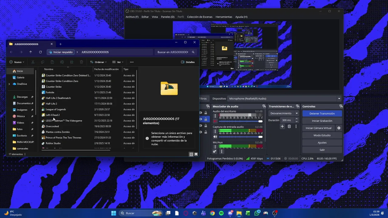Toggle visibility eye of third OBS source
This screenshot has height=218, width=388.
[200, 126]
